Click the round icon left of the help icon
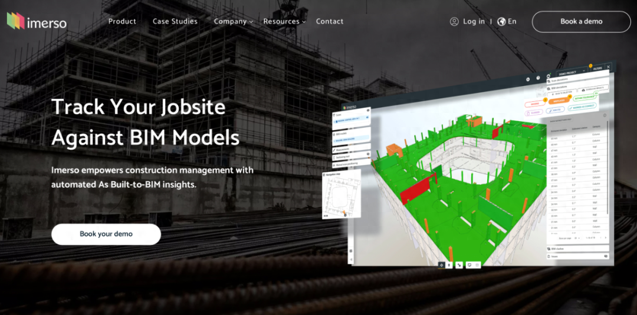Screen dimensions: 637x315 click(528, 79)
